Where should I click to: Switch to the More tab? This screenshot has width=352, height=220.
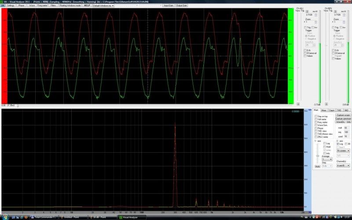[x=324, y=110]
